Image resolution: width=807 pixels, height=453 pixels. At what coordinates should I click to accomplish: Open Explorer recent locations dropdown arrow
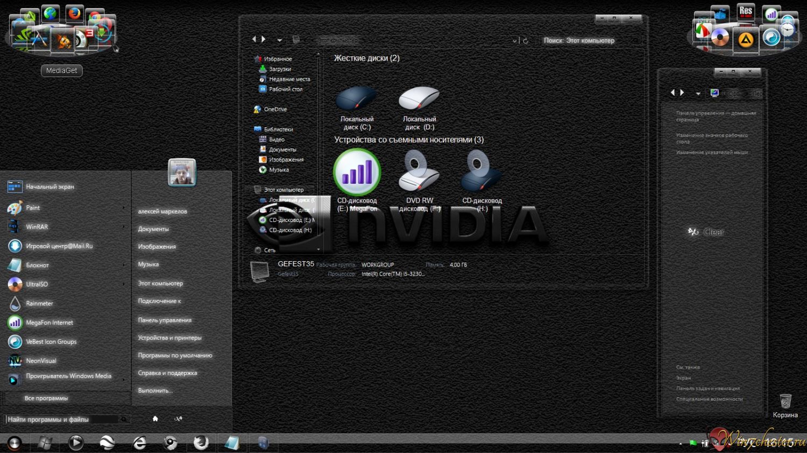click(279, 40)
